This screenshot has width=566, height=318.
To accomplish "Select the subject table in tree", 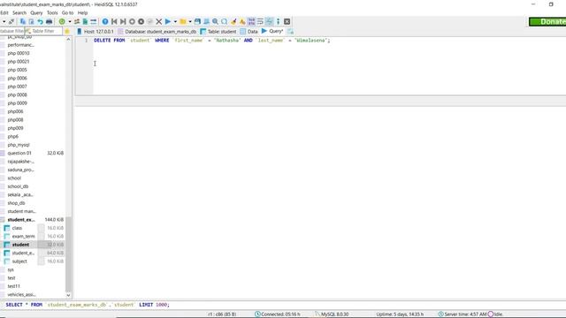I will pos(19,261).
